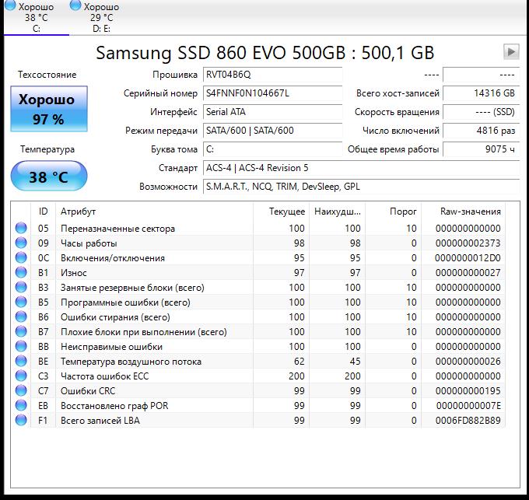Viewport: 529px width, 500px height.
Task: Click the status icon for EB Восстановлено граф POR
Action: click(x=21, y=406)
